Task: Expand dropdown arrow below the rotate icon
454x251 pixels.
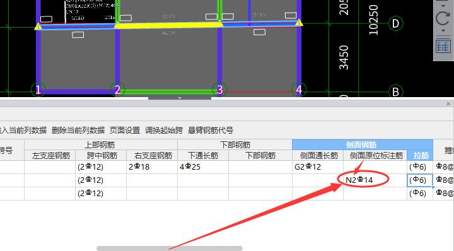Action: 443,31
